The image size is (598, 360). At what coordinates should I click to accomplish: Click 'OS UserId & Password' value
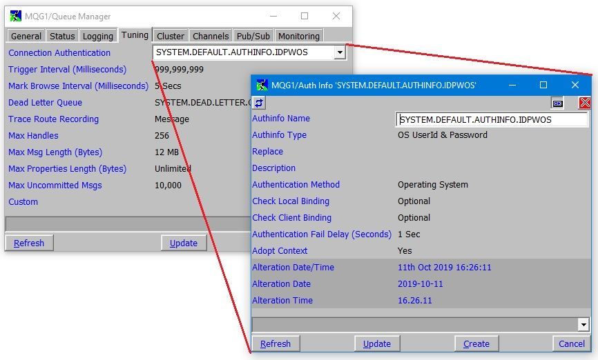point(443,135)
